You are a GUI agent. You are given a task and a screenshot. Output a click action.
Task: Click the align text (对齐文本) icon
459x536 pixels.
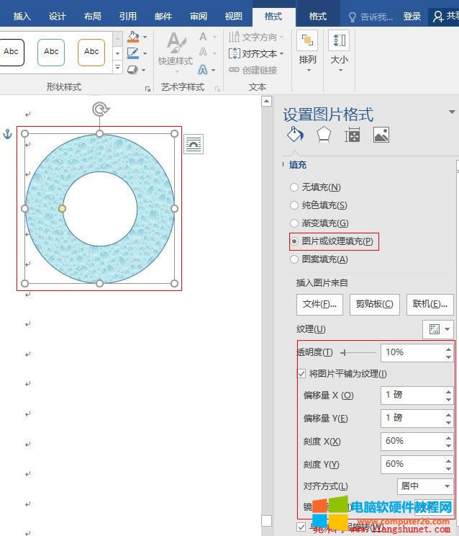click(235, 53)
